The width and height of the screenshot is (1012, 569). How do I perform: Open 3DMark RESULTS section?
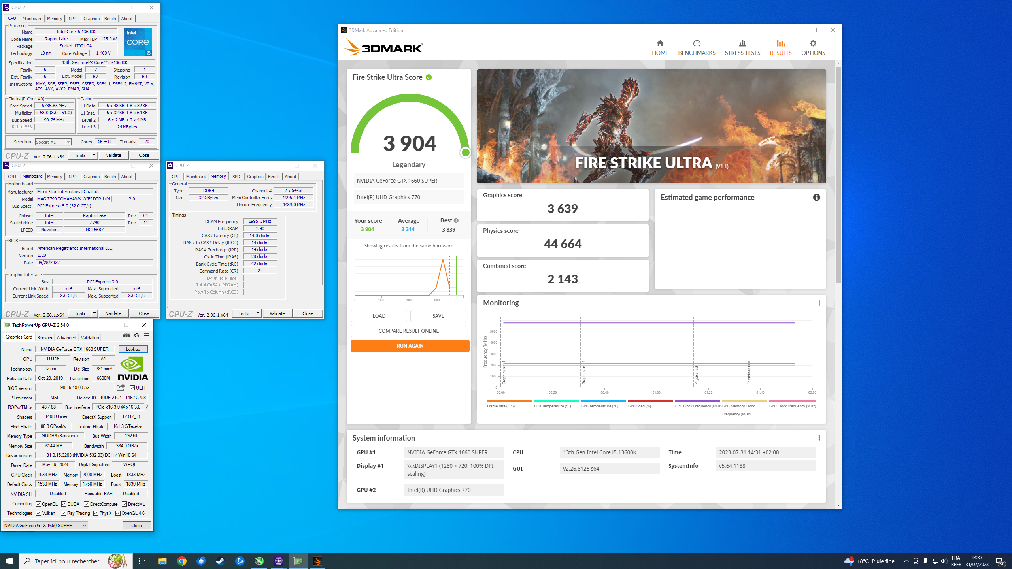tap(780, 47)
